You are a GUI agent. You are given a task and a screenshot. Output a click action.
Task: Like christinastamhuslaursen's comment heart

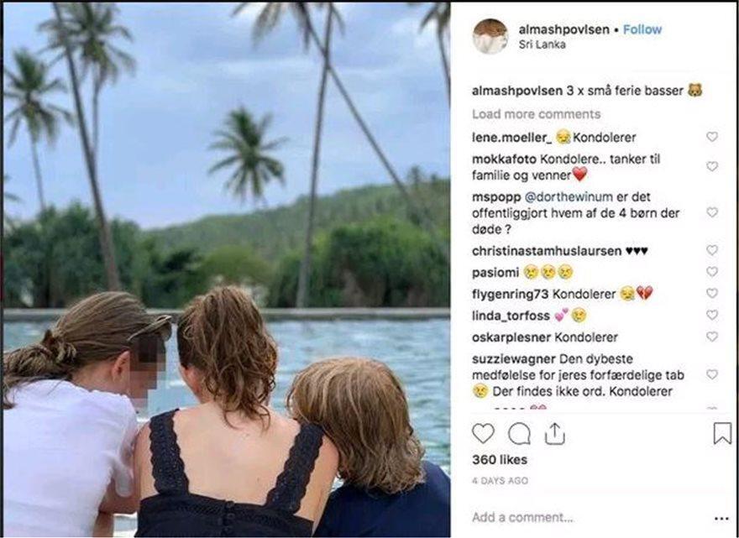click(712, 250)
